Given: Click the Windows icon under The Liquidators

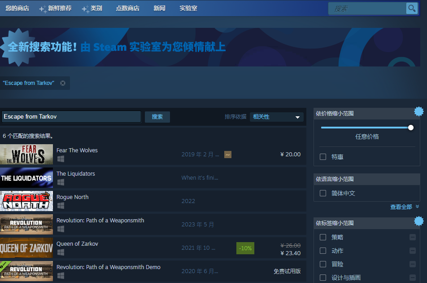Looking at the screenshot, I should [x=61, y=182].
